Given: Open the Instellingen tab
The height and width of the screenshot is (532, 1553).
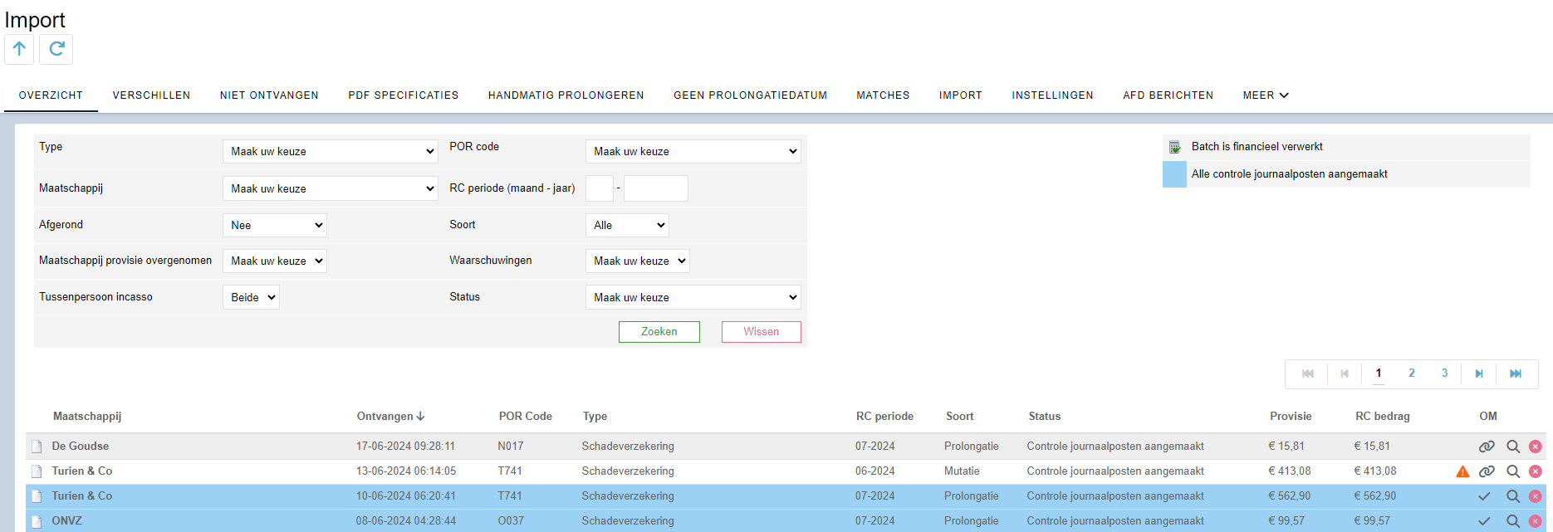Looking at the screenshot, I should pos(1052,95).
